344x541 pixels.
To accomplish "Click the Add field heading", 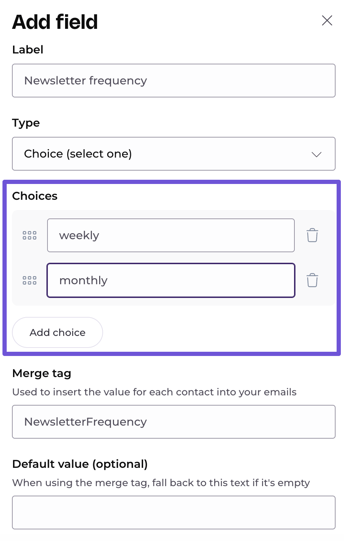I will (55, 22).
